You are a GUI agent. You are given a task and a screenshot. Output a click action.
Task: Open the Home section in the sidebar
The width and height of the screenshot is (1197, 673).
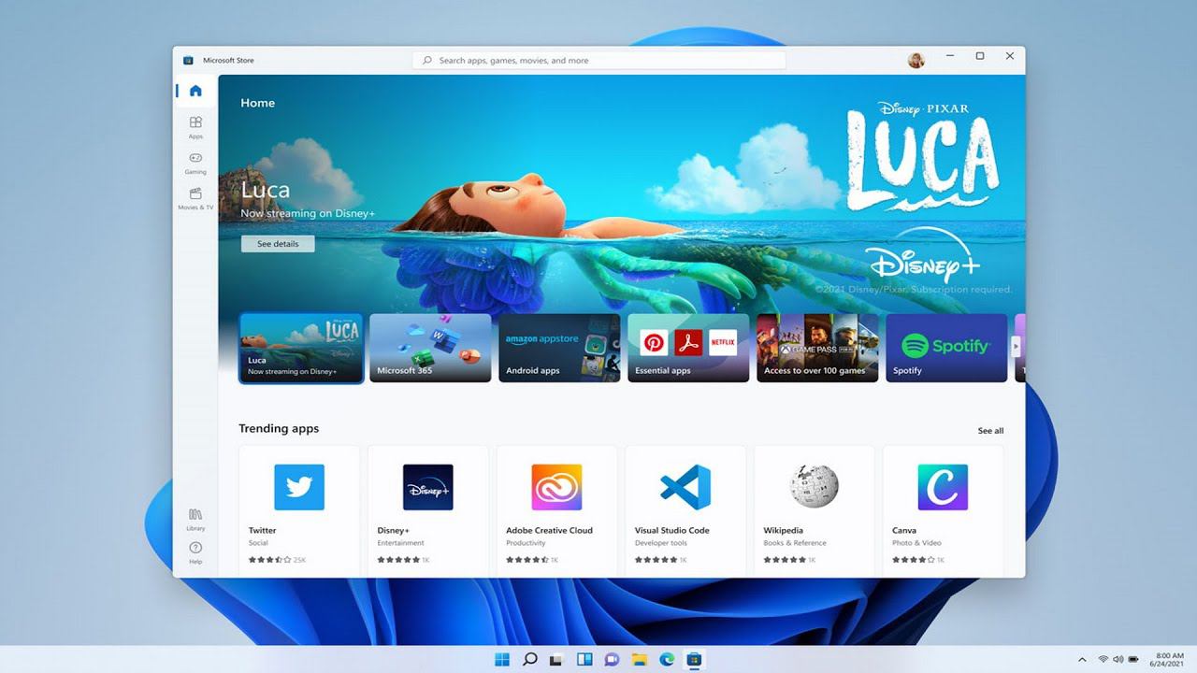coord(195,91)
